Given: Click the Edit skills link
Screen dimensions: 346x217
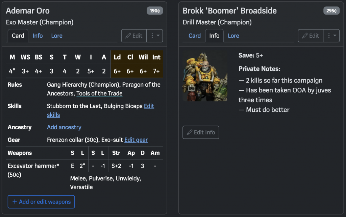Looking at the screenshot, I should click(x=149, y=106).
